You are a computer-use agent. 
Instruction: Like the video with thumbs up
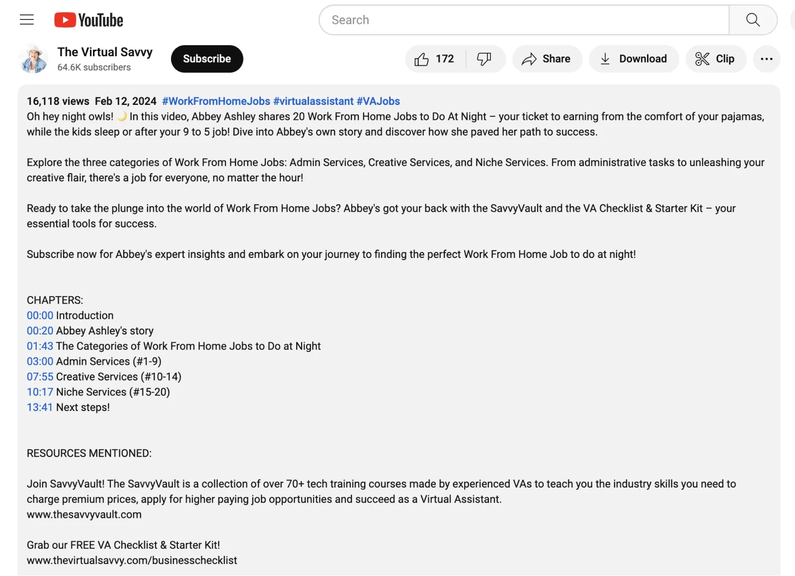point(434,59)
